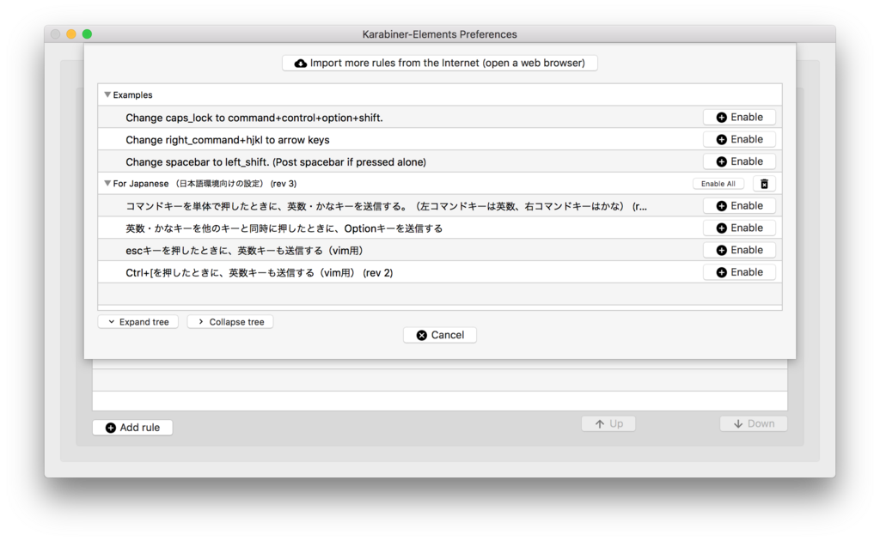Click plus icon for the escキー rule Enable
Image resolution: width=880 pixels, height=541 pixels.
point(722,250)
